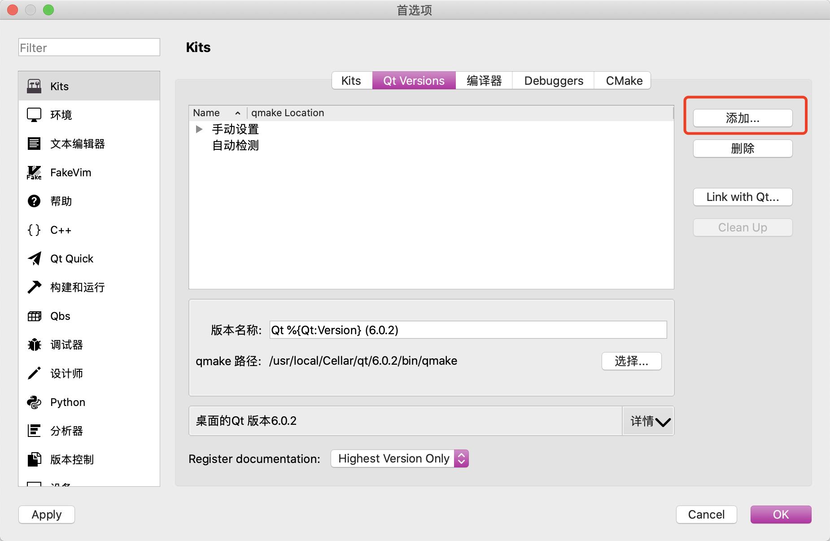830x541 pixels.
Task: Click the 选择... browse button
Action: pos(632,361)
